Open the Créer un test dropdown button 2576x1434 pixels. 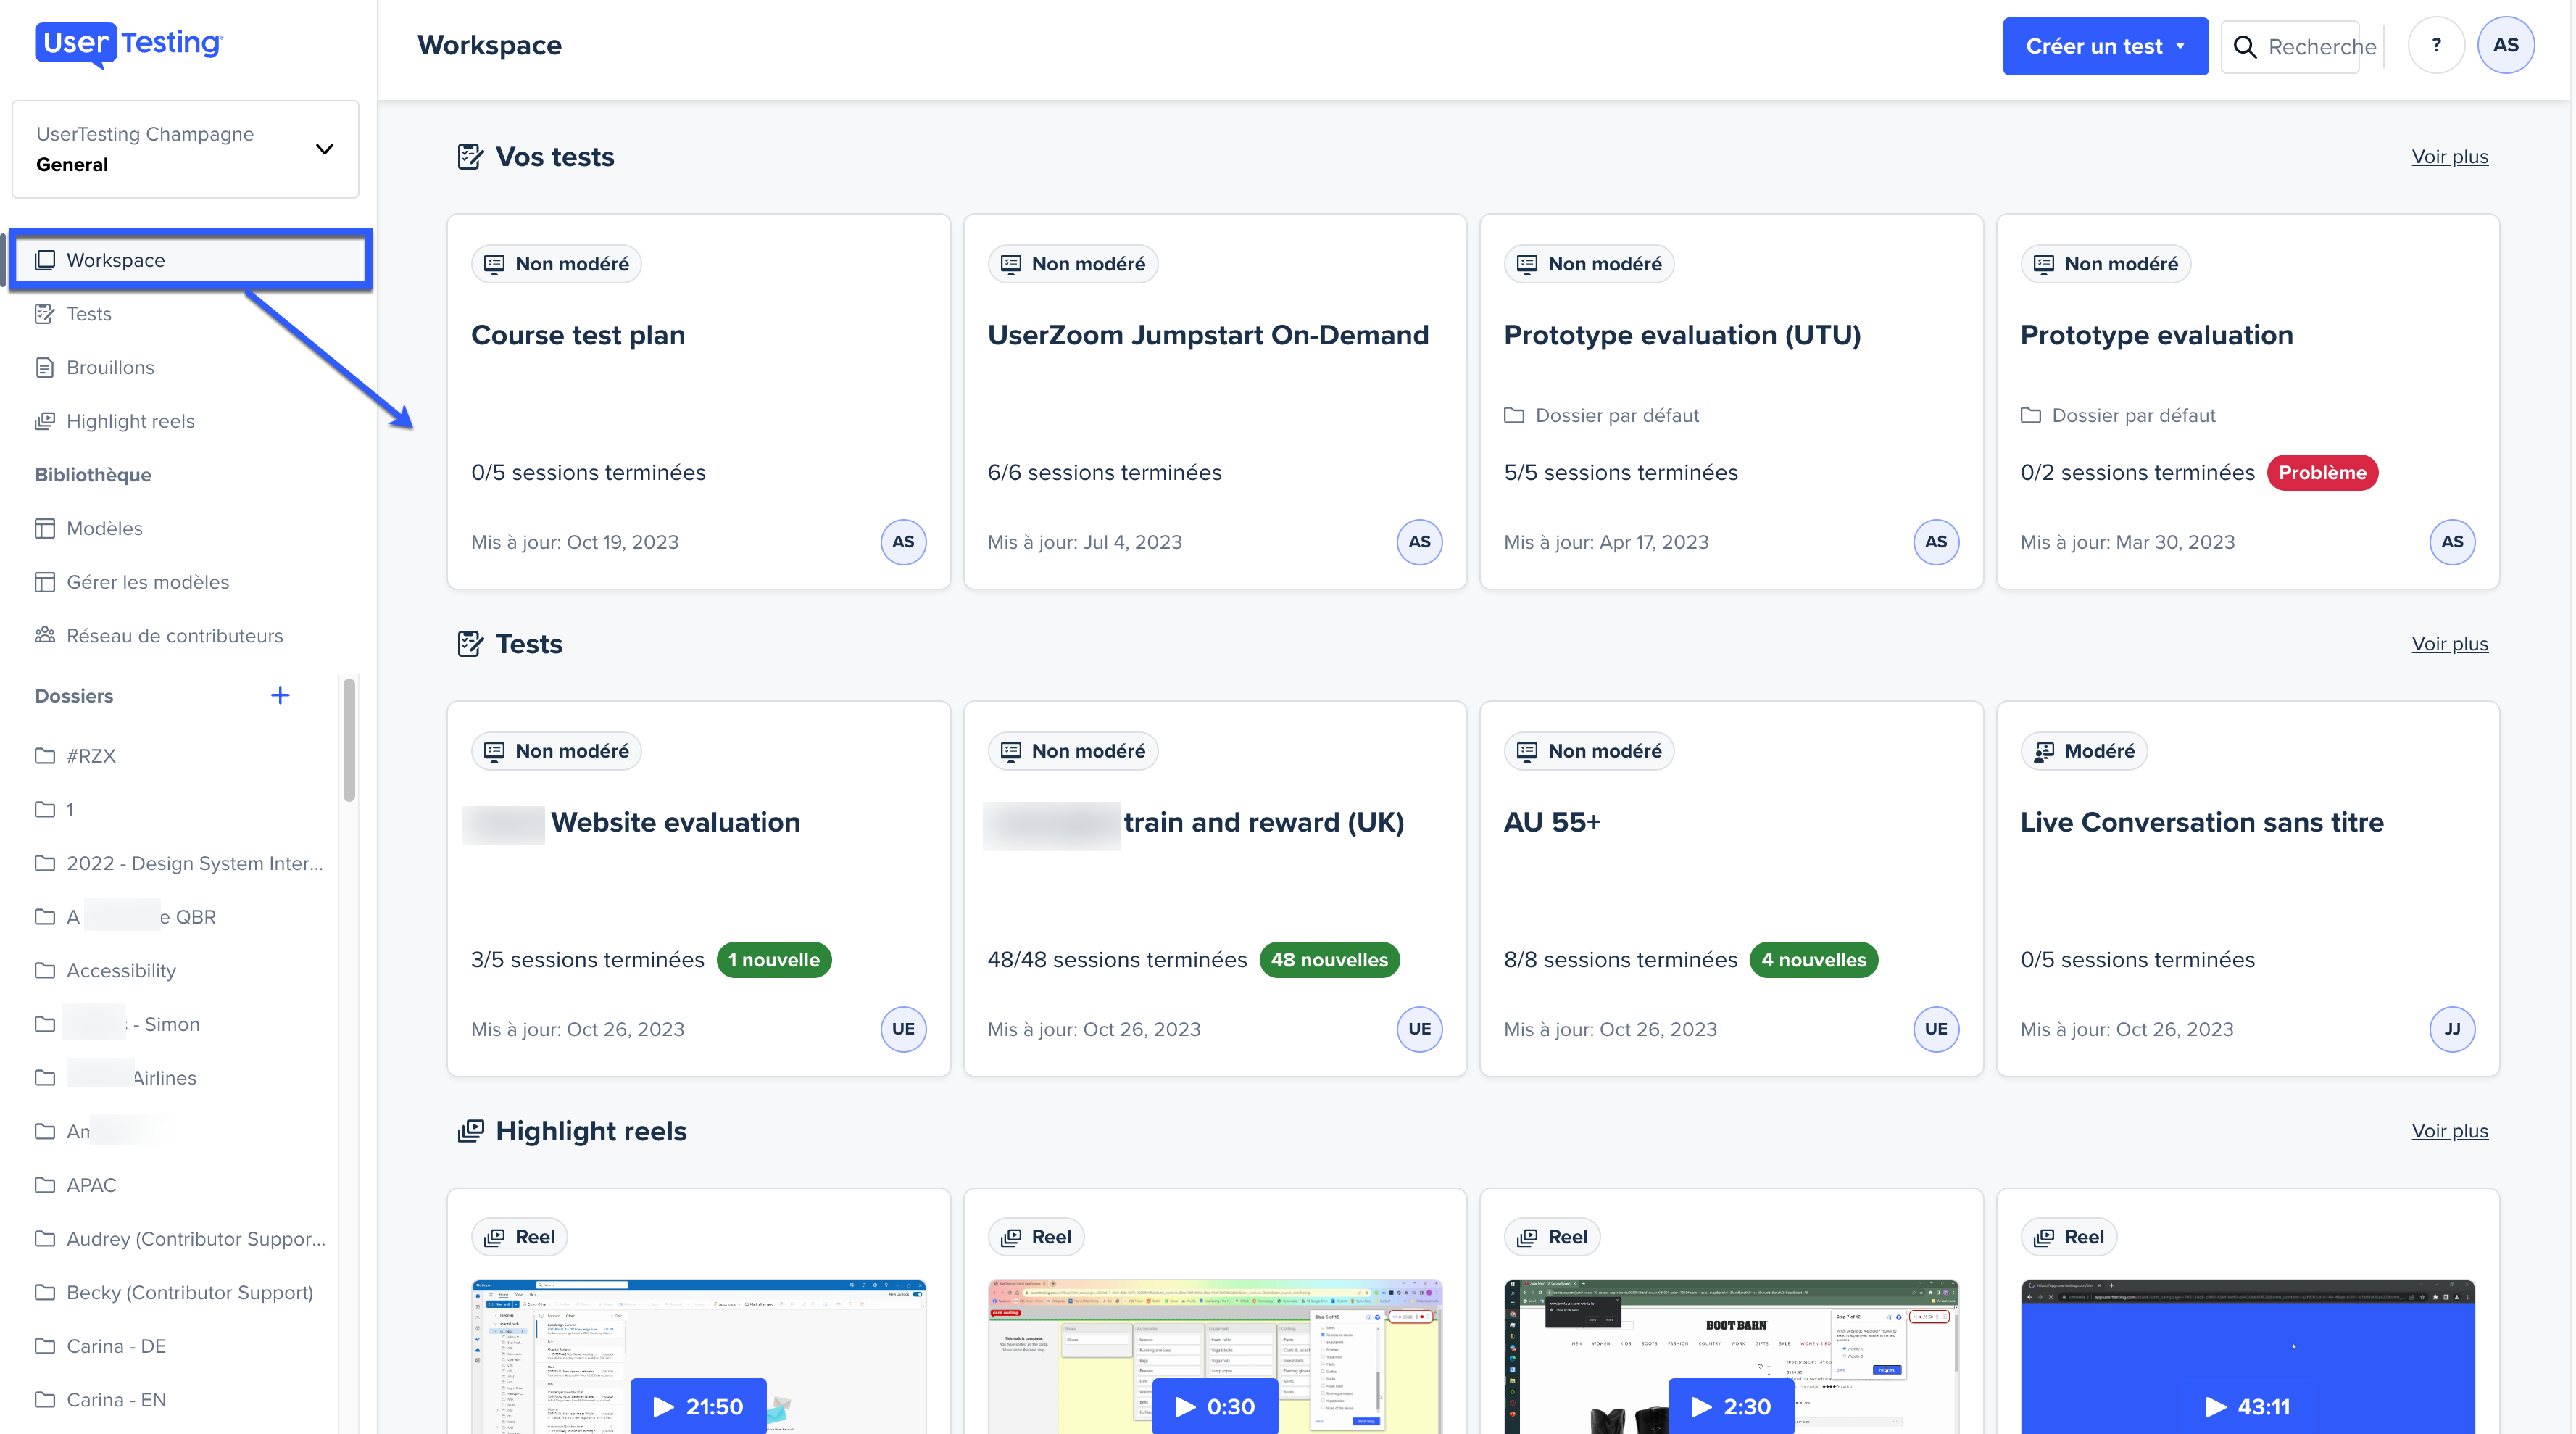2105,46
